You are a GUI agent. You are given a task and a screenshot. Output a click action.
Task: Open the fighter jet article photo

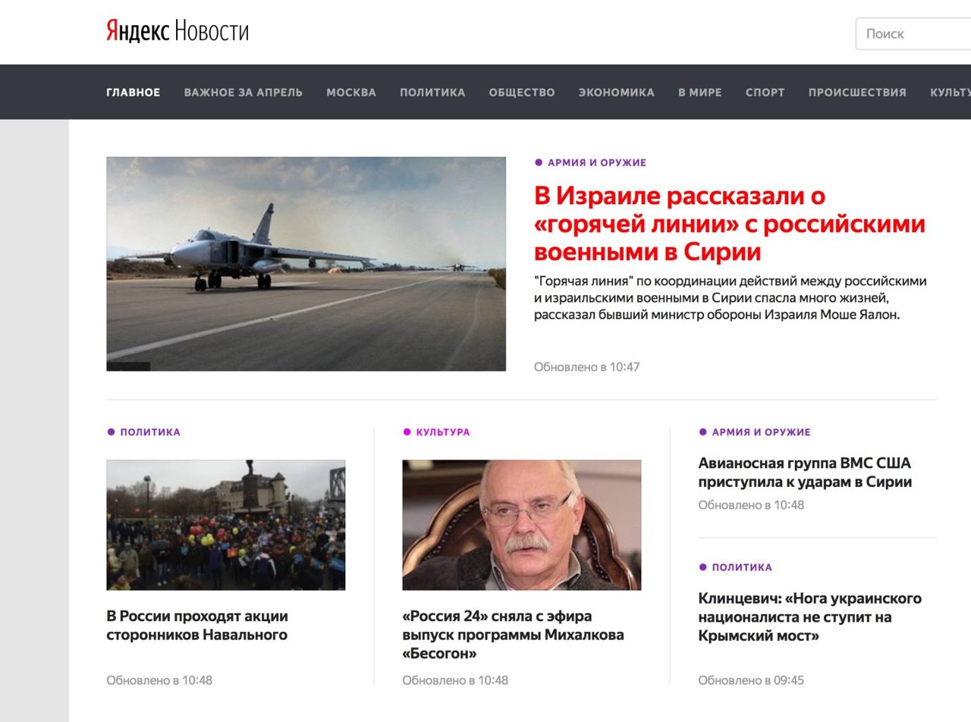[306, 264]
